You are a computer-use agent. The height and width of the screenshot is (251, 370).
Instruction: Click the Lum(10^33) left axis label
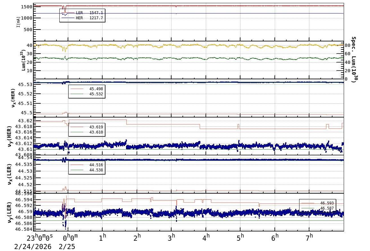[23, 60]
